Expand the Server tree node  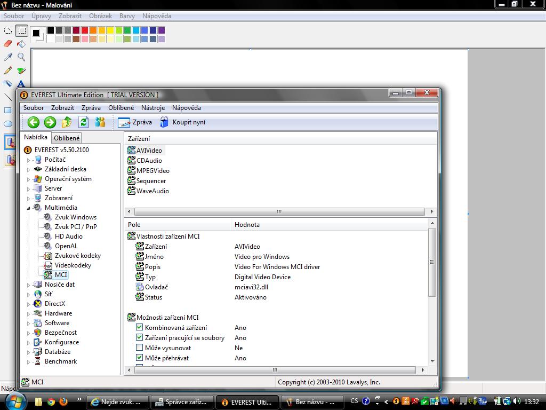pos(29,189)
